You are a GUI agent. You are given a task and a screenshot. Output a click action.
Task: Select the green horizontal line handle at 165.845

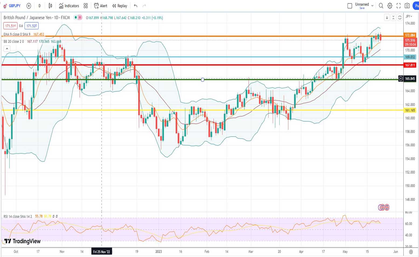[x=203, y=80]
